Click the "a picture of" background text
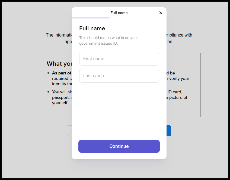The image size is (230, 180). pyautogui.click(x=177, y=97)
